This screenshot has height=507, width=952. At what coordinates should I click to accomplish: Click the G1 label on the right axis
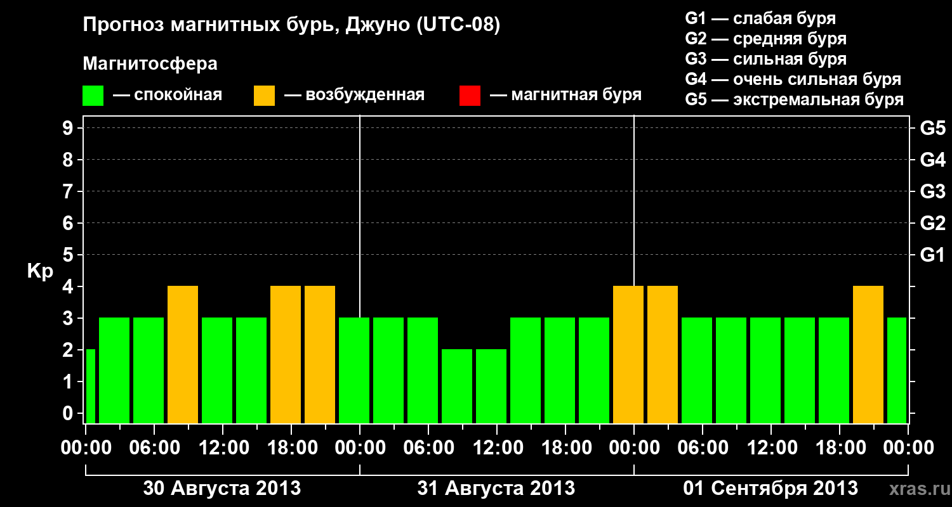click(x=932, y=255)
